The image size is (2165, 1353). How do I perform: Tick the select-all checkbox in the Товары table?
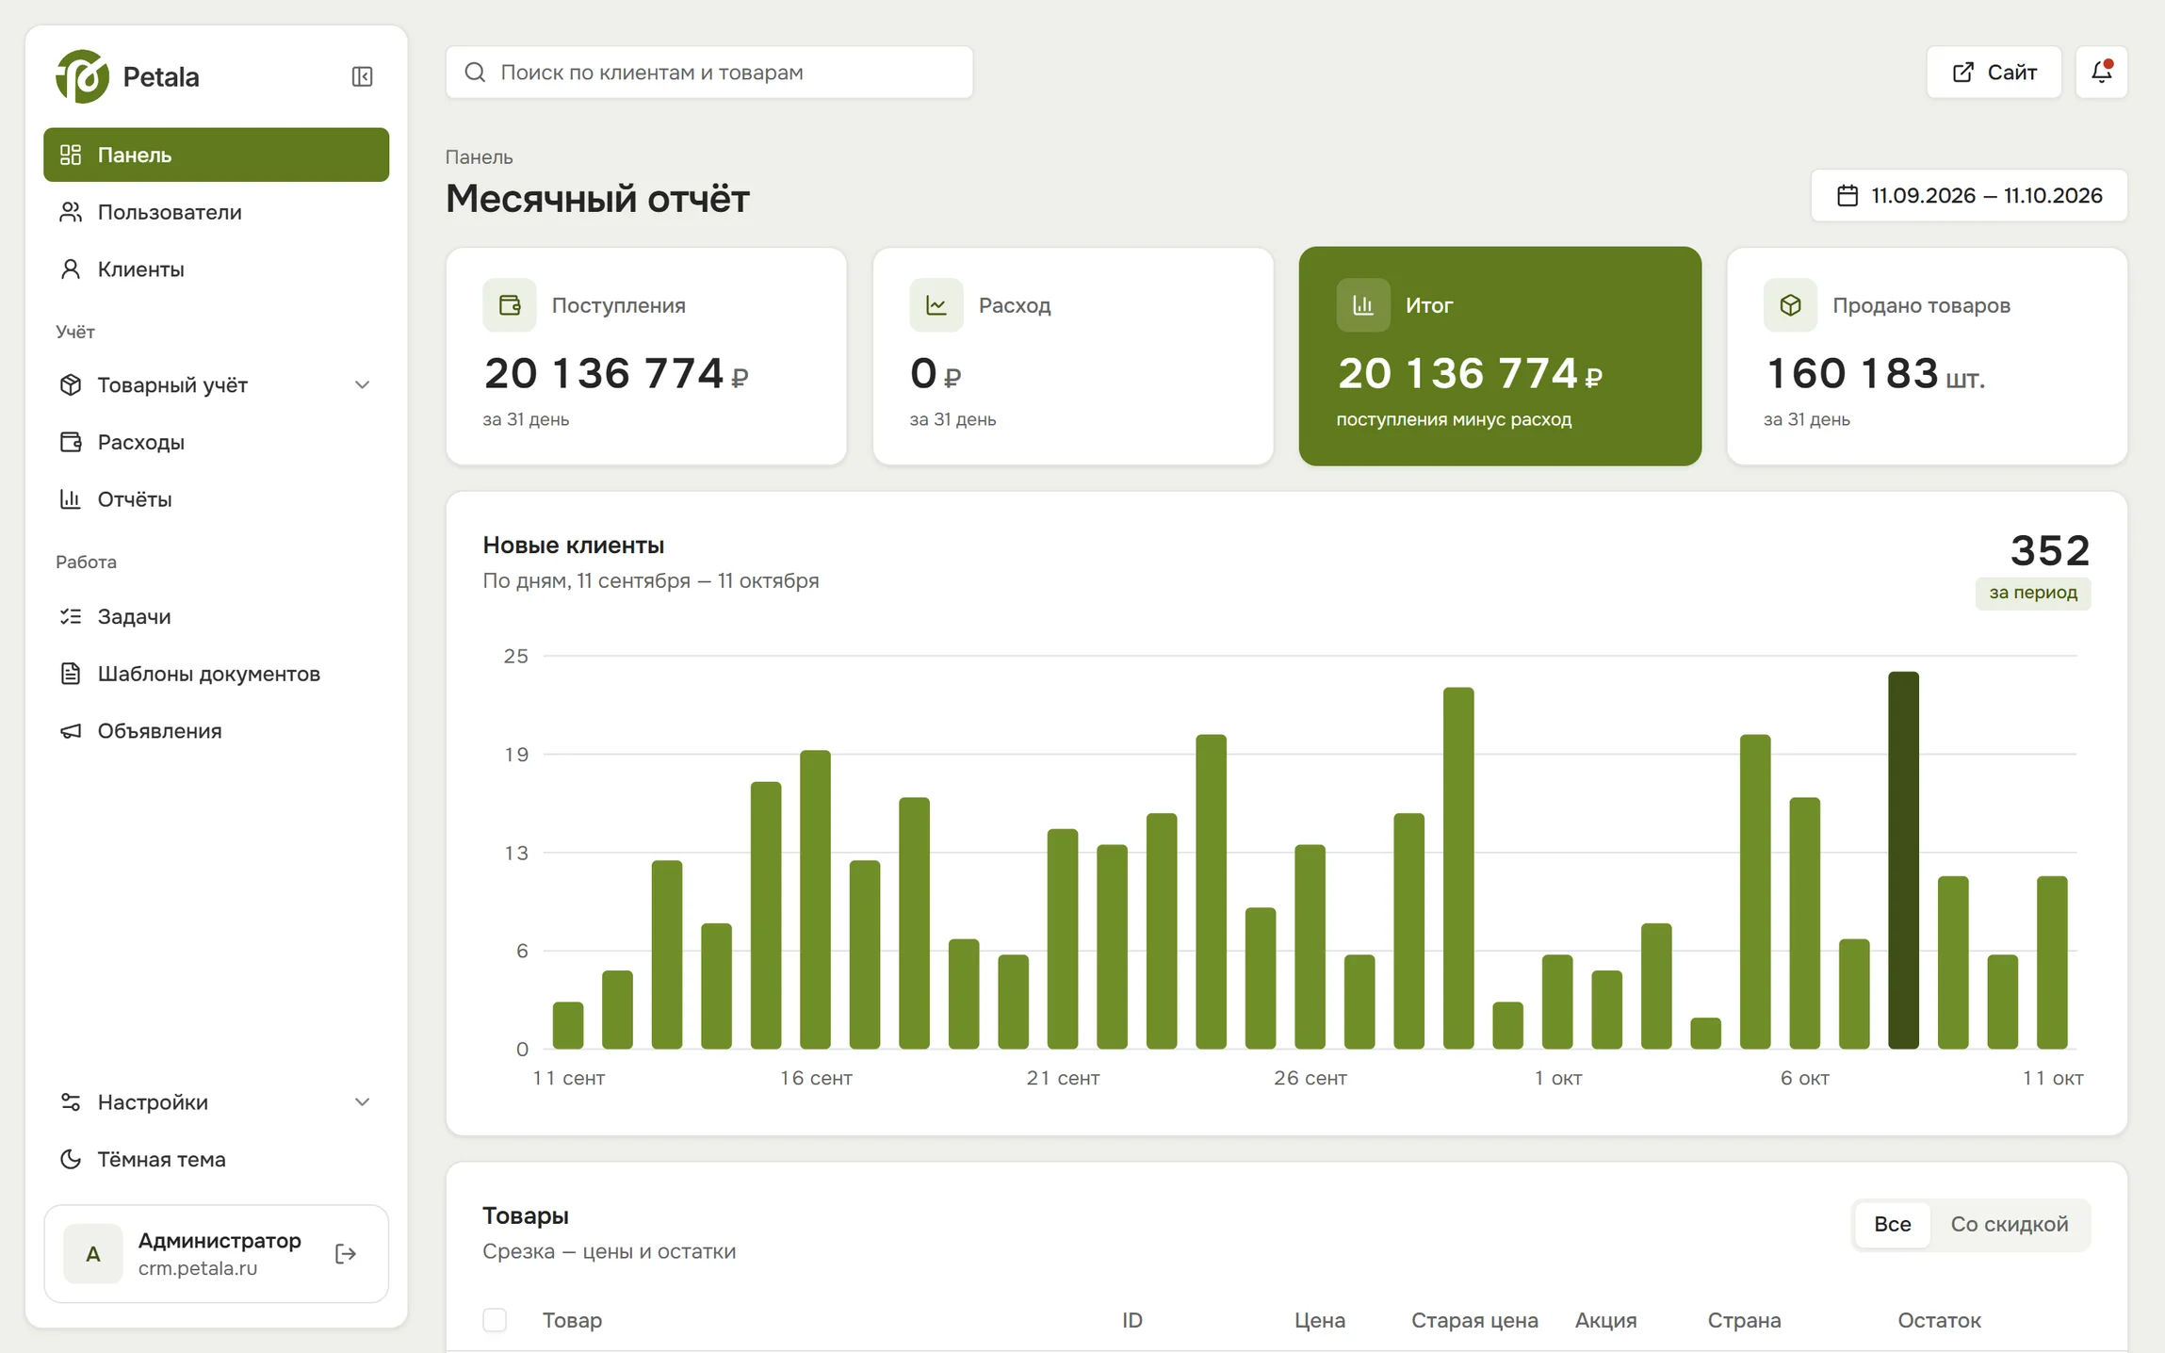click(495, 1320)
